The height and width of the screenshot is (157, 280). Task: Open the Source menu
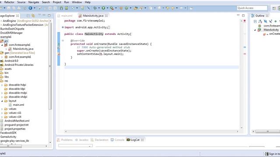pos(21,2)
